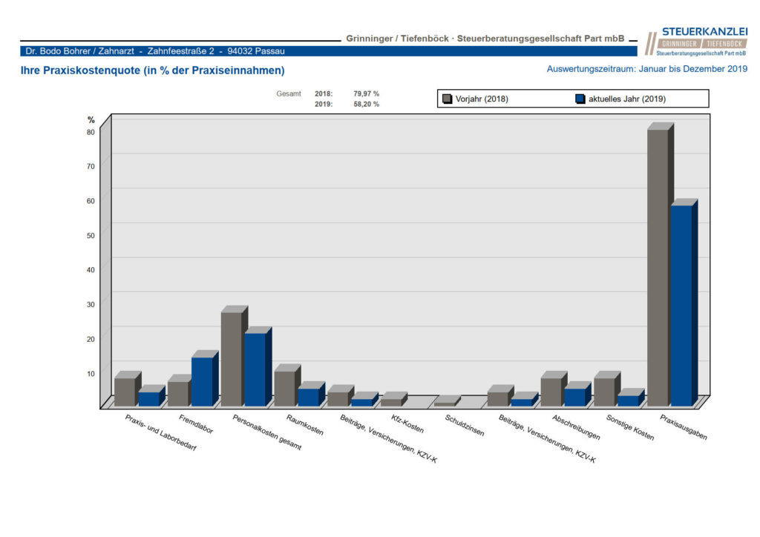Click the Steuerkanzlei Grinninger Tiefenböck logo

point(696,41)
